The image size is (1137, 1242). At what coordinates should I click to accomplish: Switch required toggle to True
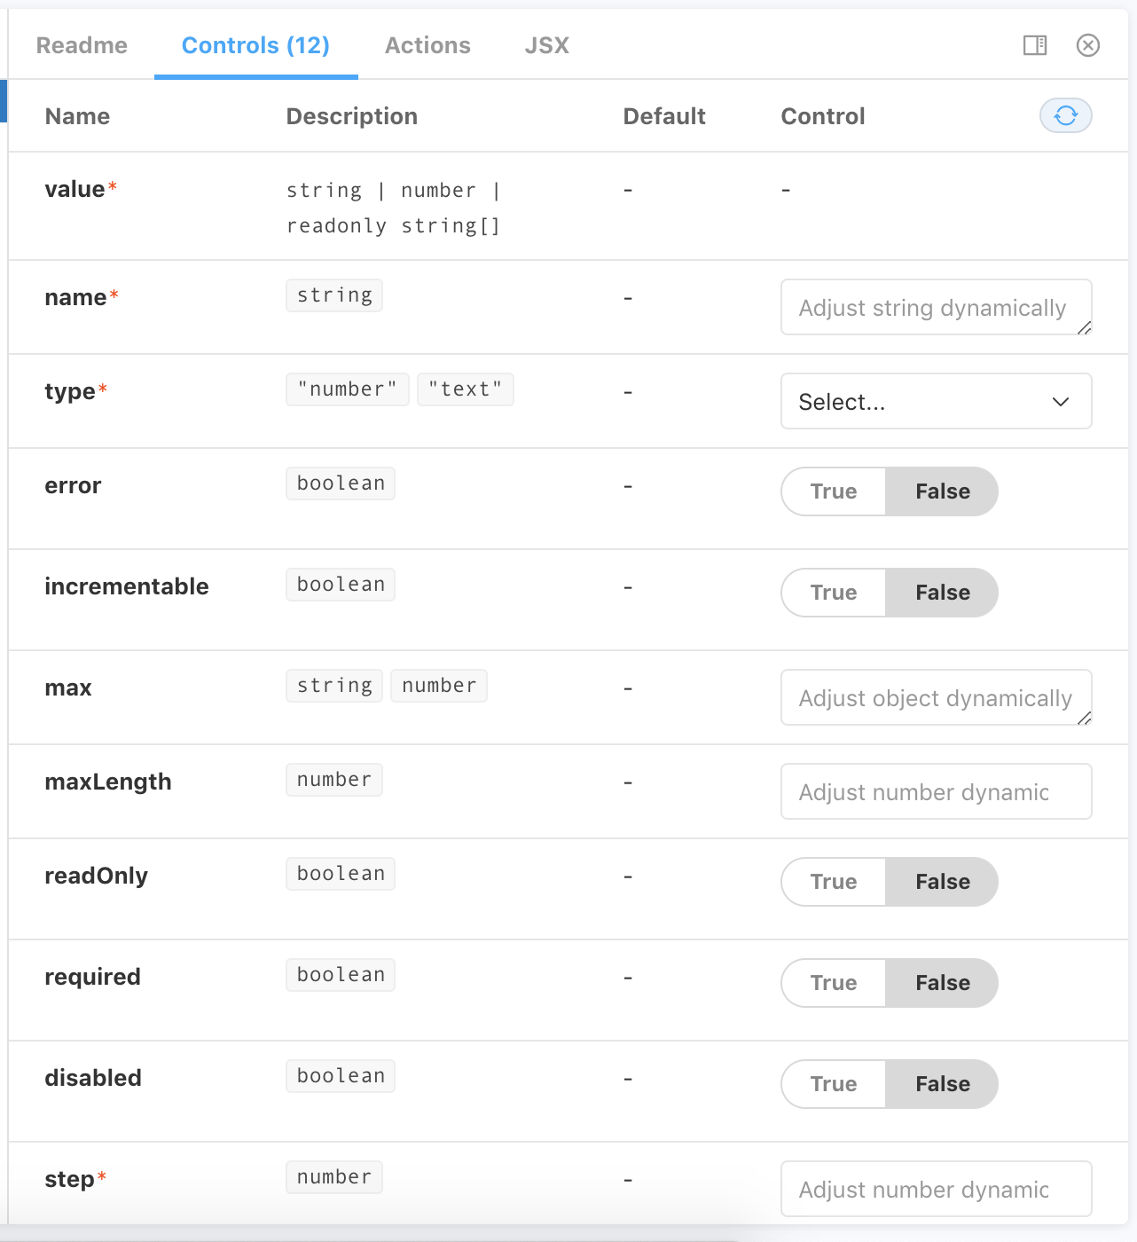[x=833, y=982]
